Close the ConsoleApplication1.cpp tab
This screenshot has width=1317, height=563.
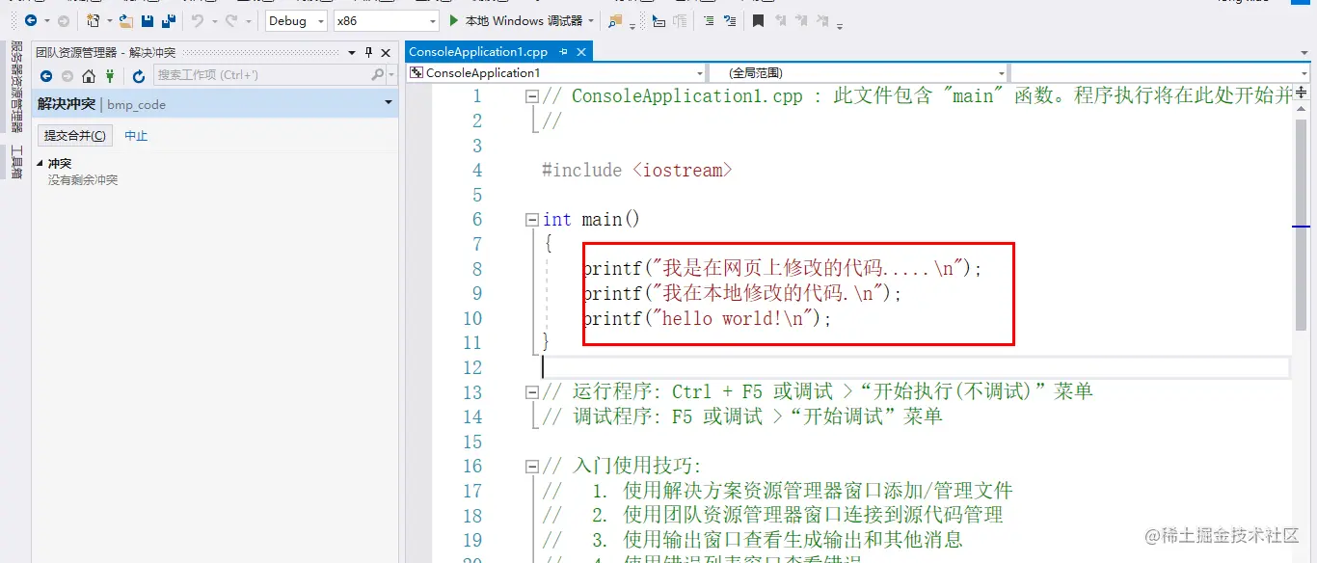(580, 52)
